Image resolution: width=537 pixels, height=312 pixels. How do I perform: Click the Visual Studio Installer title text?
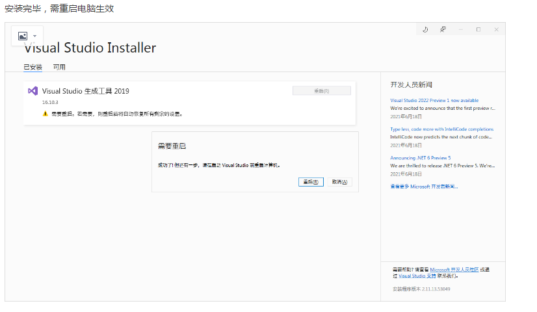pos(90,47)
